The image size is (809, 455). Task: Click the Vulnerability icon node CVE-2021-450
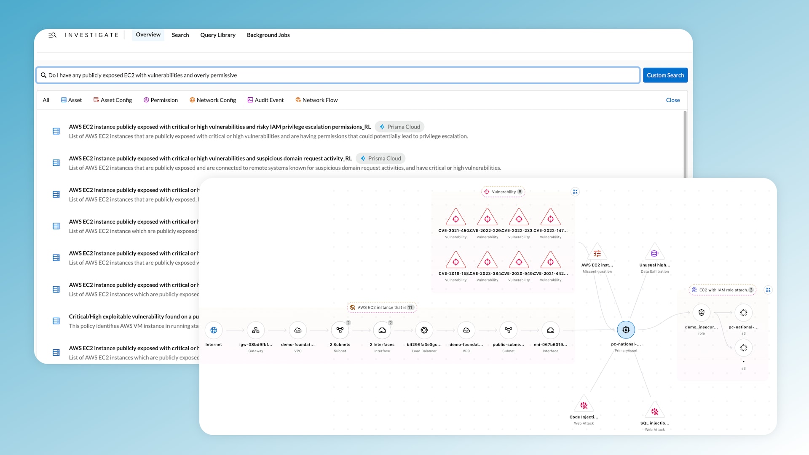point(455,218)
